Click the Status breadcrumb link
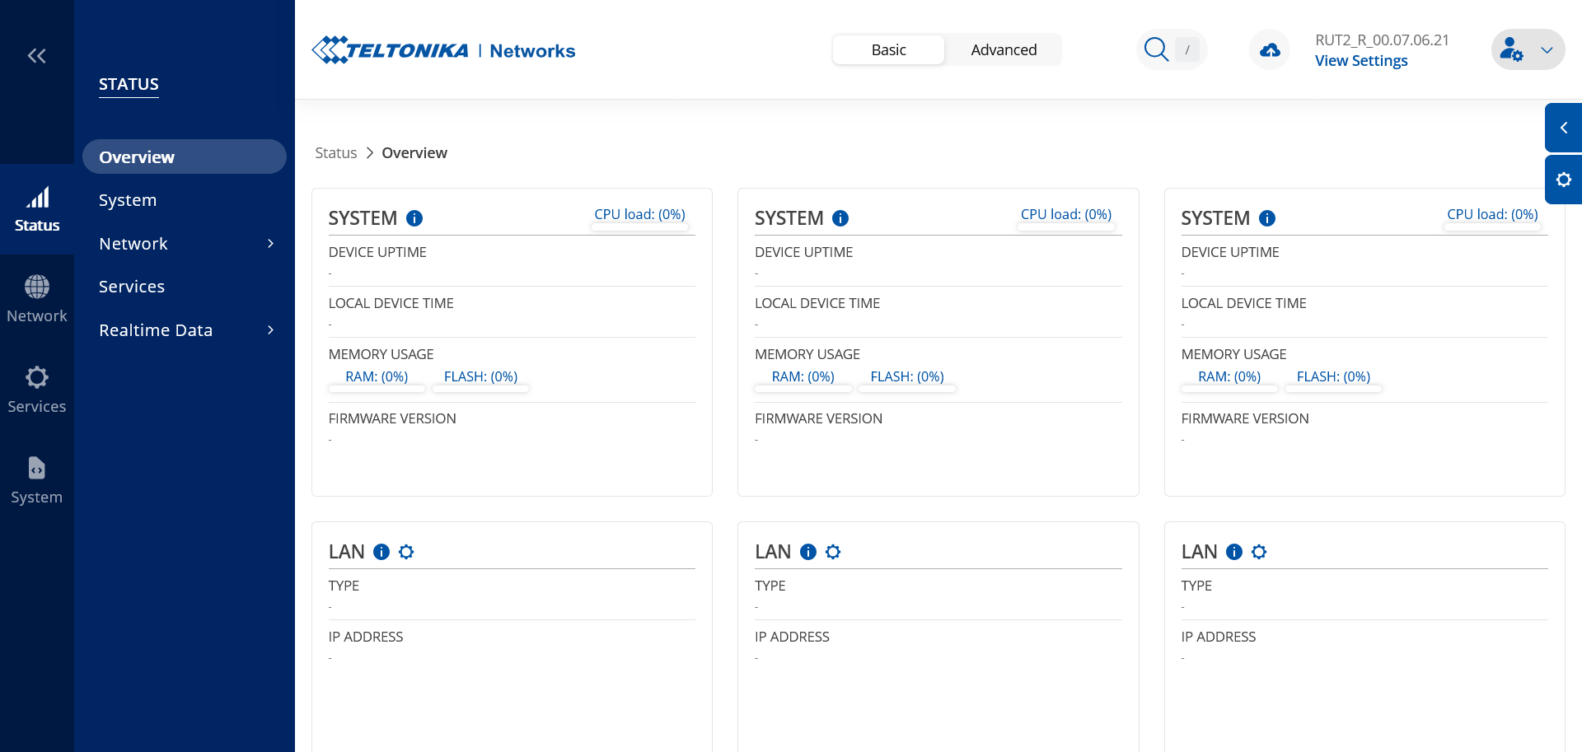1582x752 pixels. [336, 153]
